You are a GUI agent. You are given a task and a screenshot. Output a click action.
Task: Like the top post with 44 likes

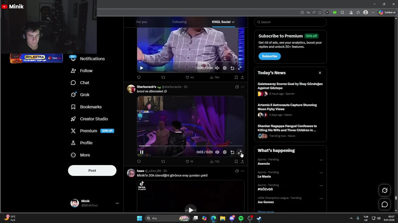189,77
